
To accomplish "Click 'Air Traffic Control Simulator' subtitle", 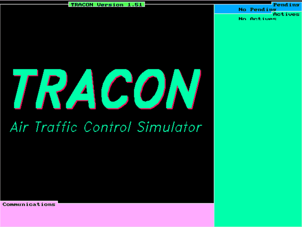I will pyautogui.click(x=106, y=127).
